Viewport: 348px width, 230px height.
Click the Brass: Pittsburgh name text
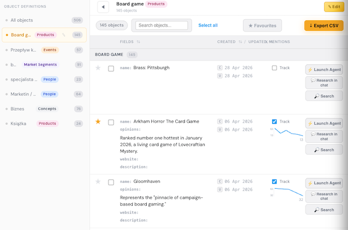coord(151,67)
